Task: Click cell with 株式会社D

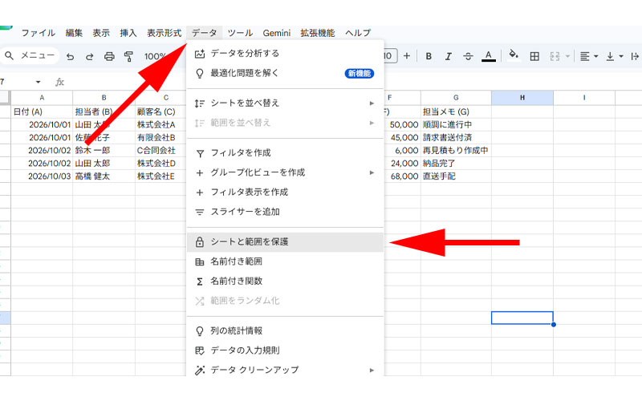Action: [160, 164]
